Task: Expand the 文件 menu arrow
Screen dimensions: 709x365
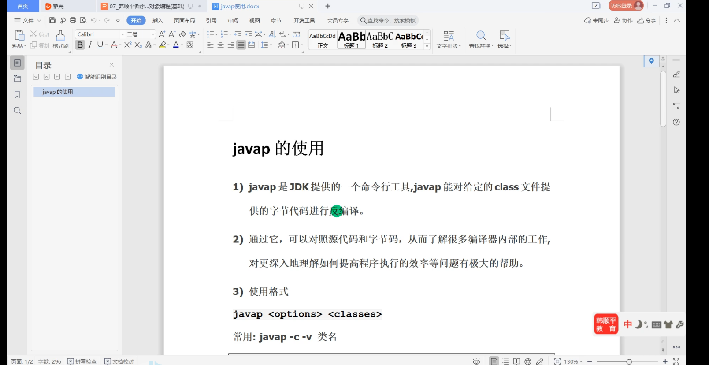Action: (39, 20)
